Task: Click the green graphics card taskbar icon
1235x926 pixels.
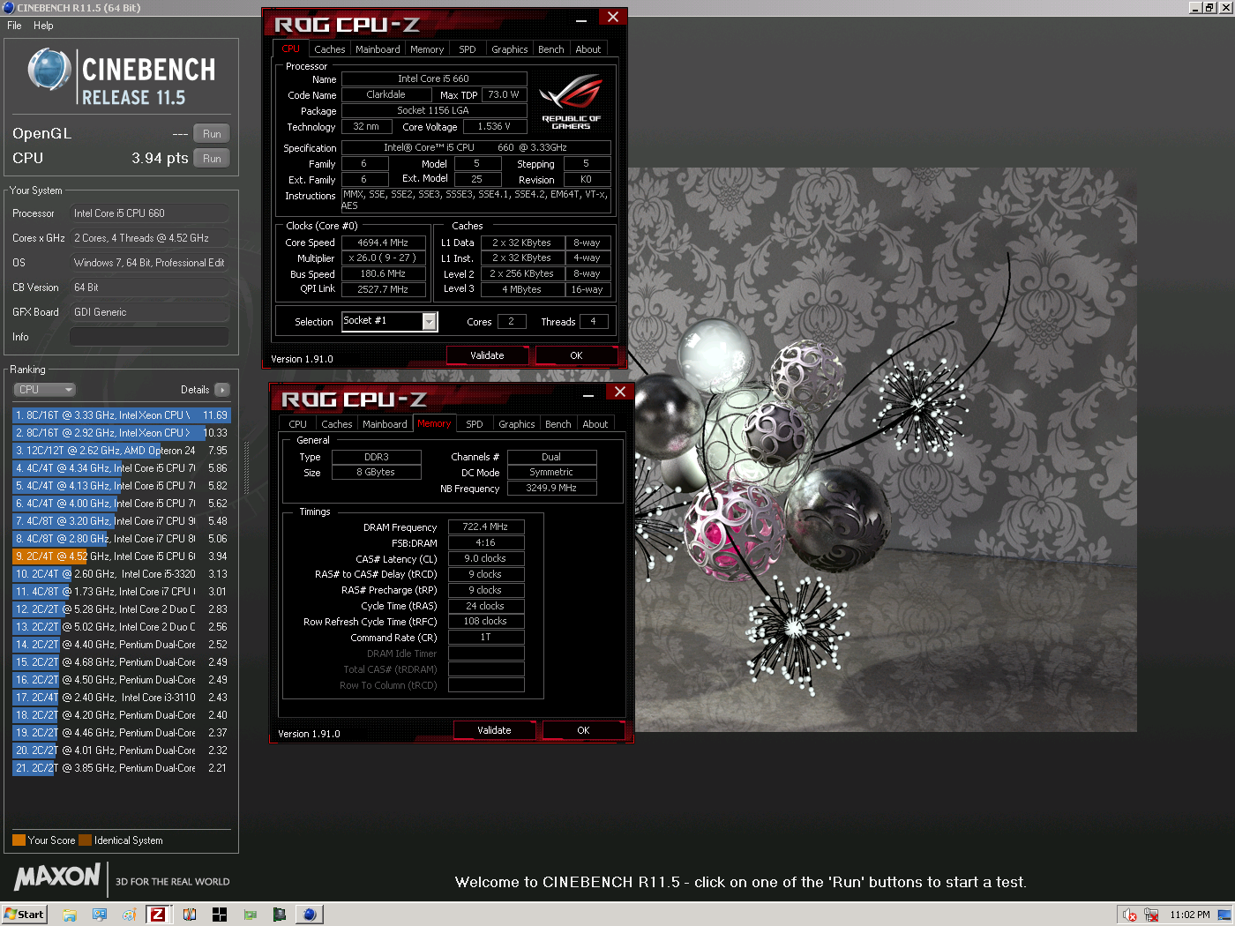Action: (x=251, y=915)
